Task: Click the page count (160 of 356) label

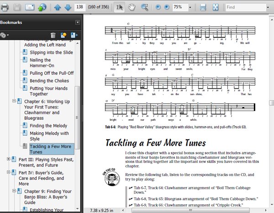Action: tap(98, 7)
